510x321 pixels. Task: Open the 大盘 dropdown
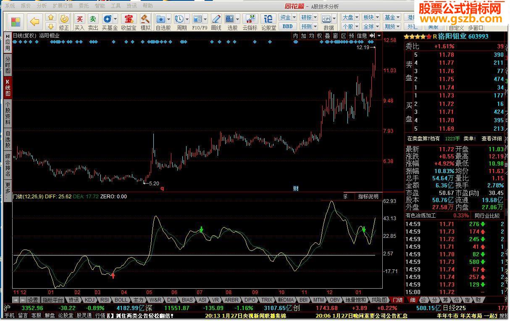pyautogui.click(x=350, y=17)
